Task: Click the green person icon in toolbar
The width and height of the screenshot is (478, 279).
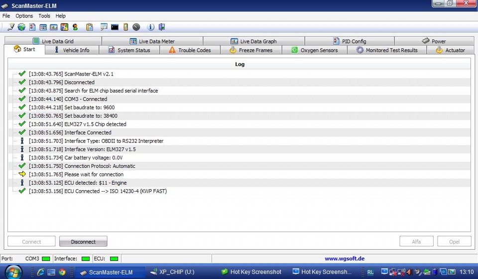Action: pos(75,27)
